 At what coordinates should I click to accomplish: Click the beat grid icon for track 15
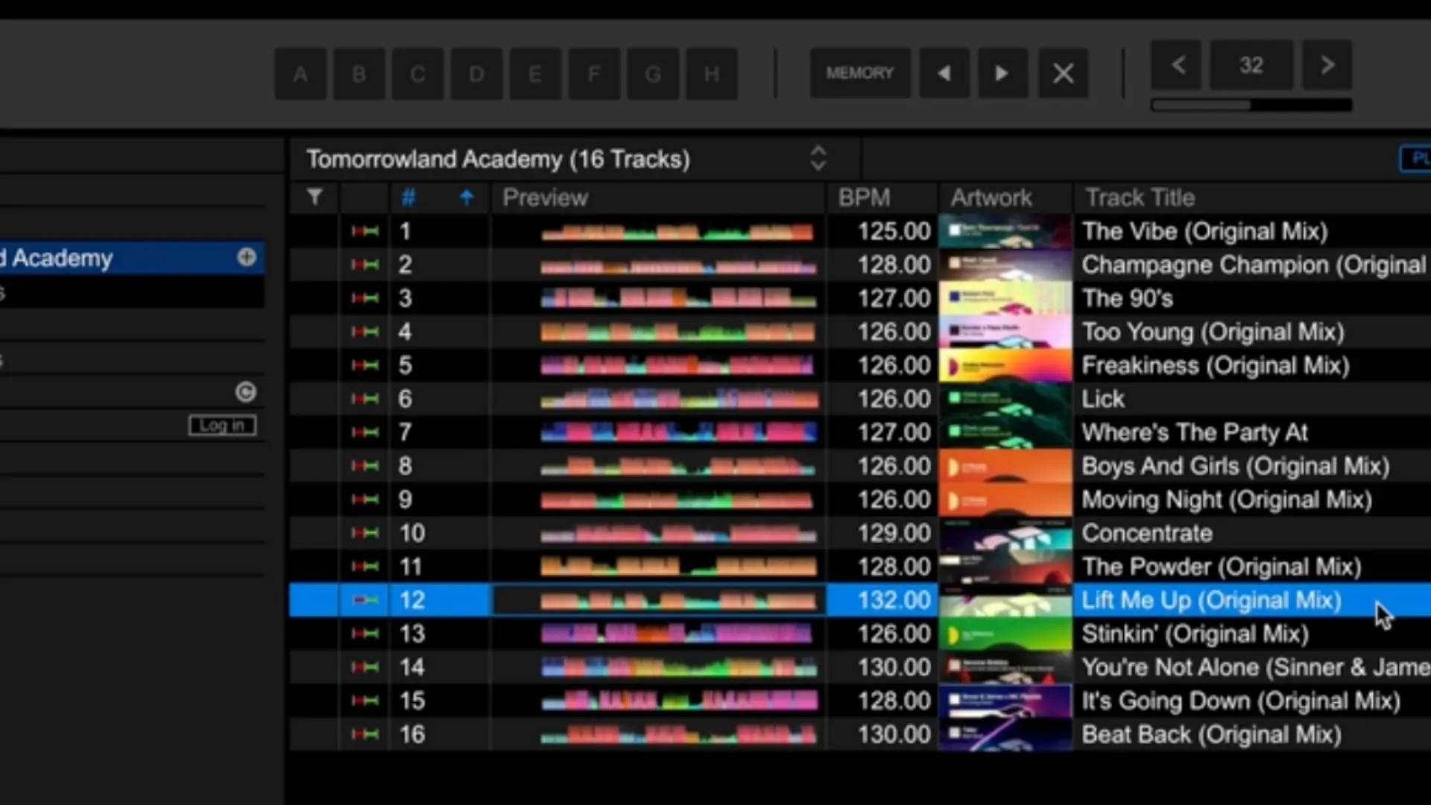tap(365, 701)
